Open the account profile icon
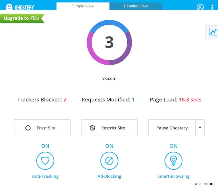Image resolution: width=218 pixels, height=187 pixels. (200, 7)
